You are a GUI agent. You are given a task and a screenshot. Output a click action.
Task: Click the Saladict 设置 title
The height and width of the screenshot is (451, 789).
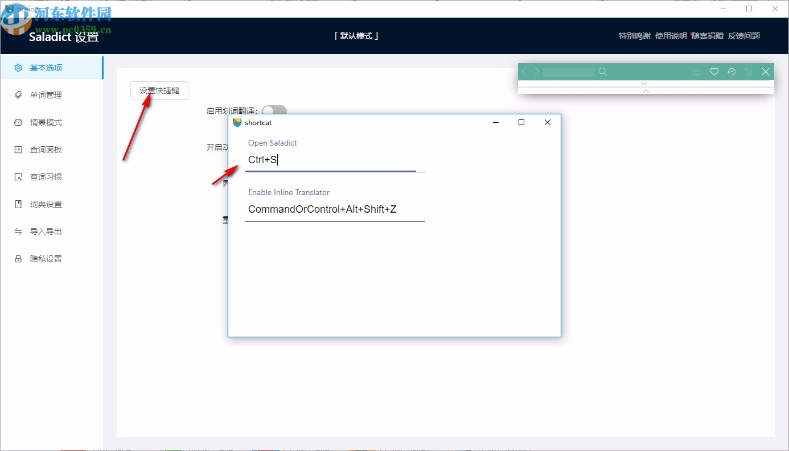[64, 37]
